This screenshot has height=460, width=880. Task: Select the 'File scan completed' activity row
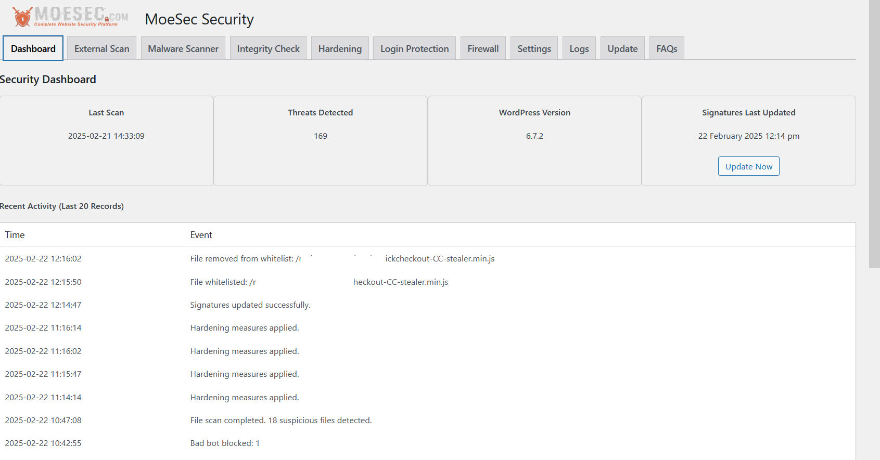(x=281, y=420)
